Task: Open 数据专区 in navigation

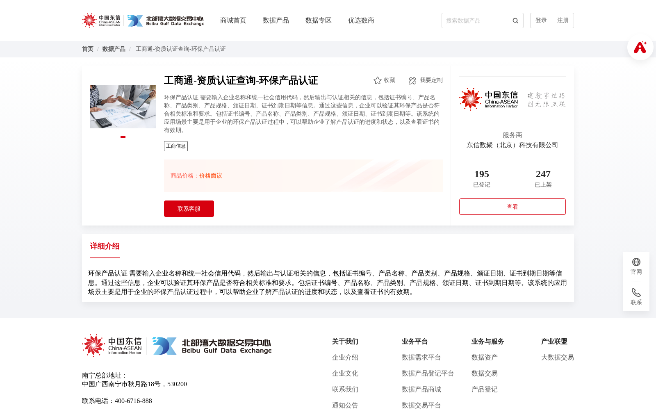Action: 319,20
